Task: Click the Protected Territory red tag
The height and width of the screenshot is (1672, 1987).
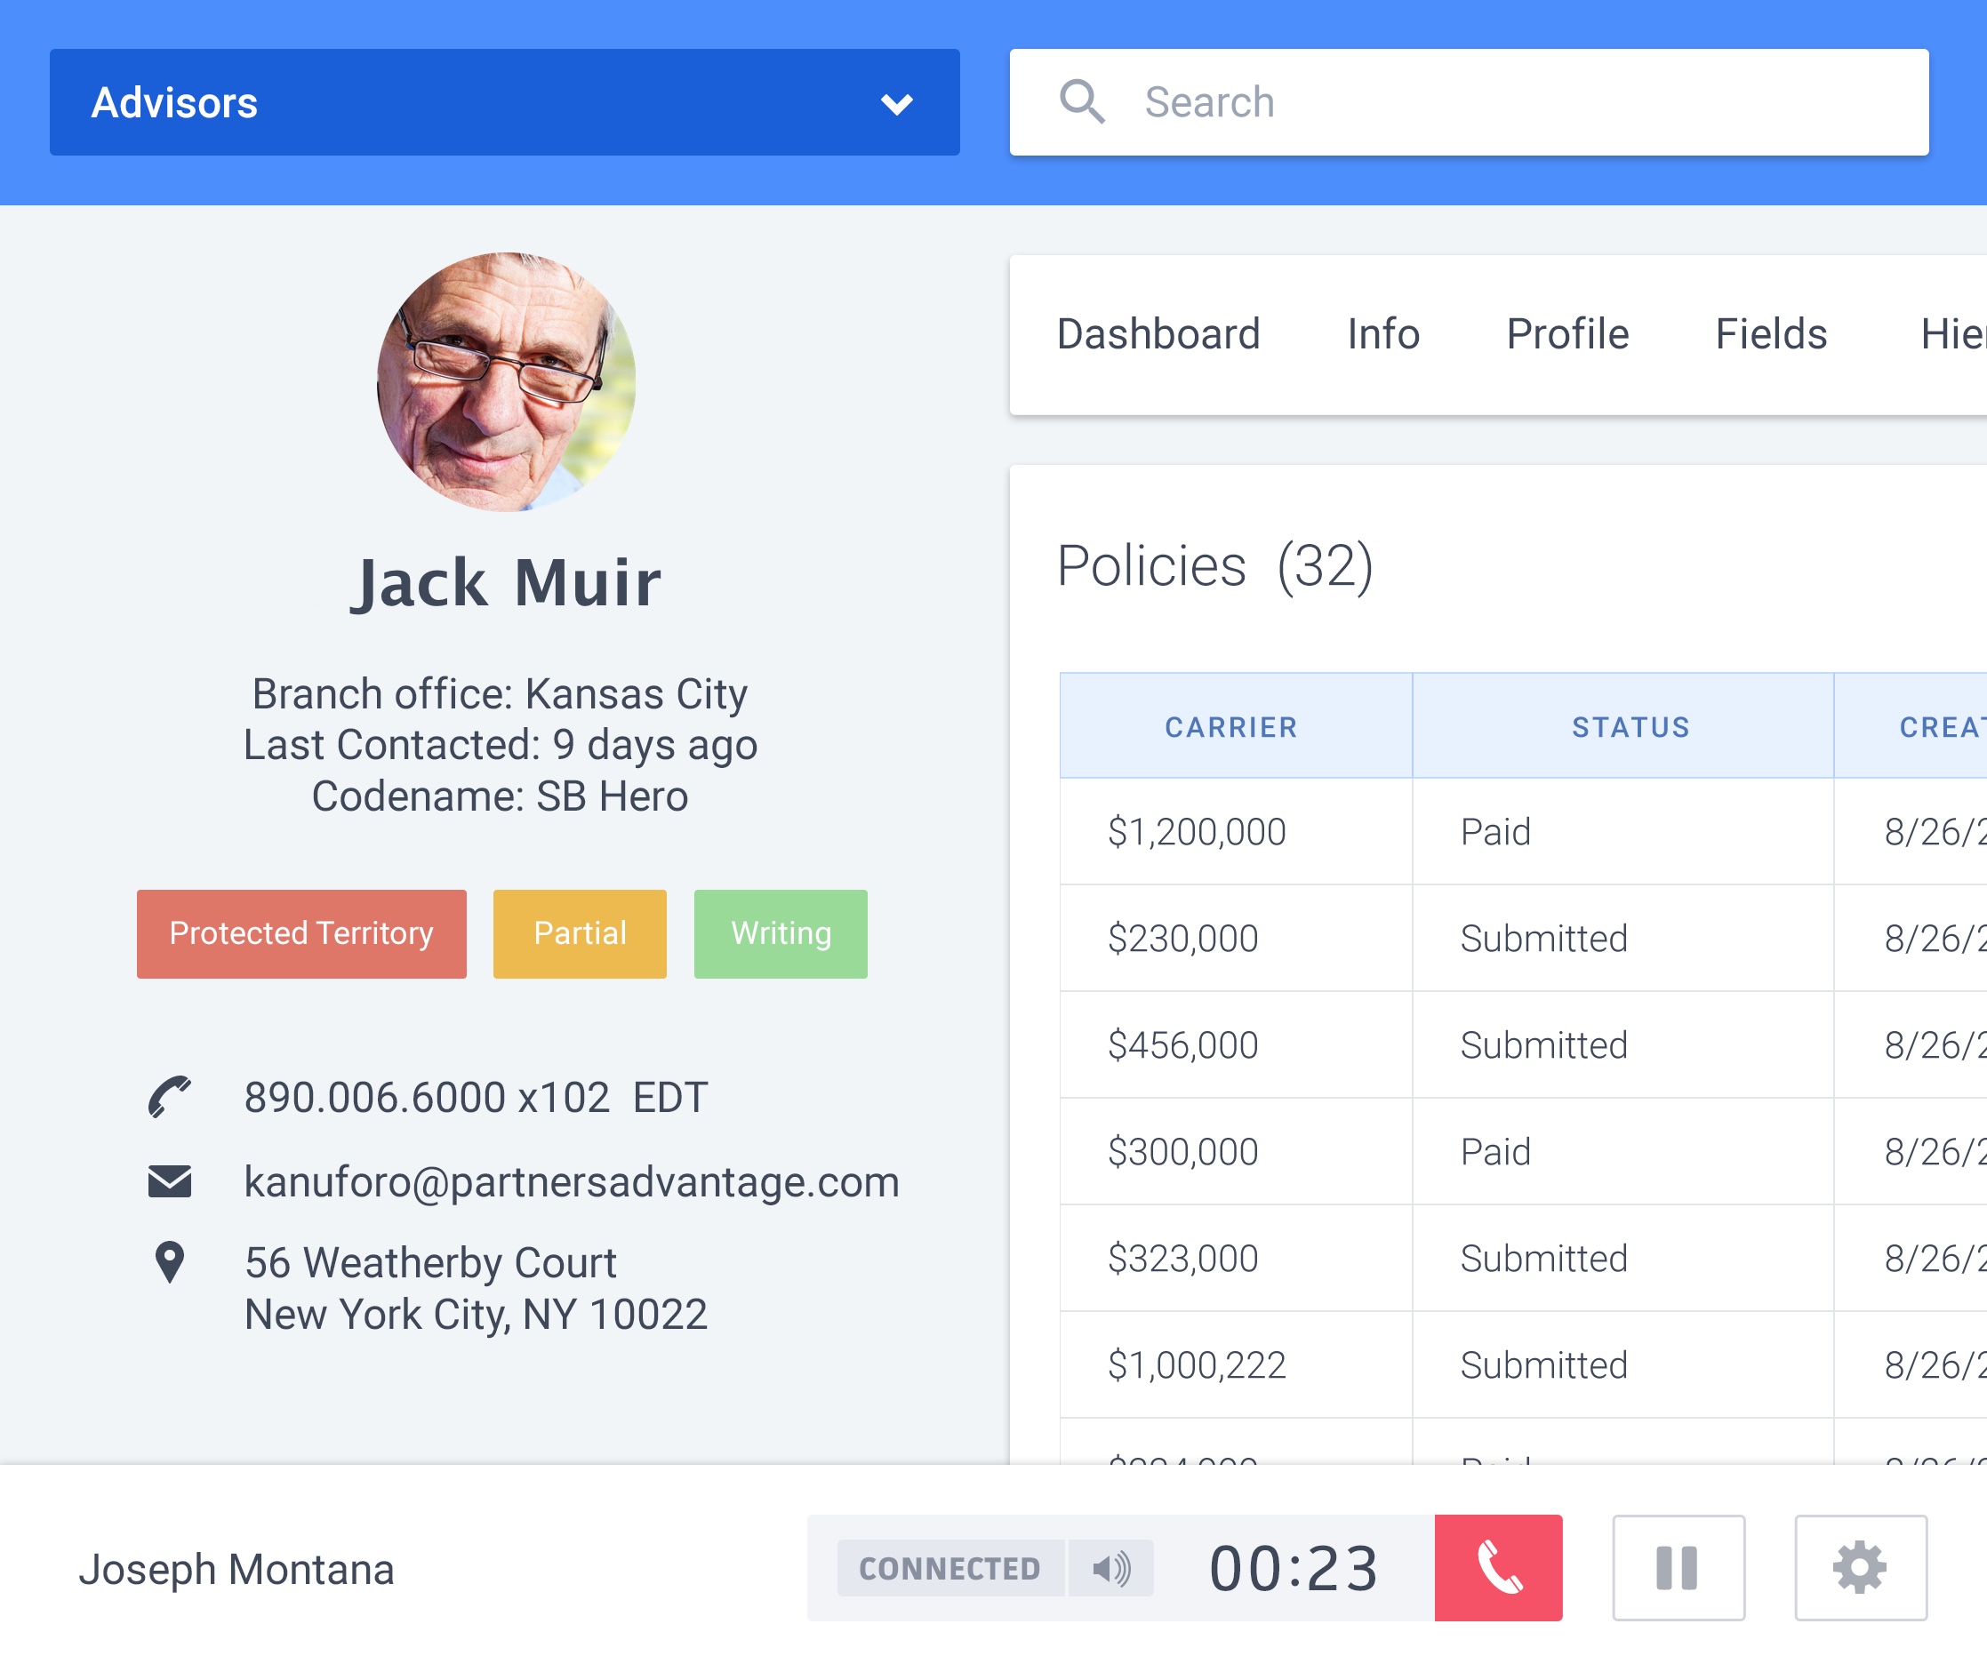Action: click(300, 932)
